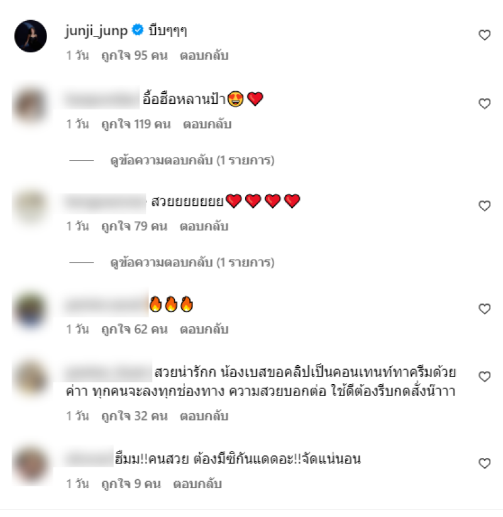Image resolution: width=503 pixels, height=517 pixels.
Task: Tap the heart beside the 'สวยยยยยยย' comment
Action: point(484,206)
